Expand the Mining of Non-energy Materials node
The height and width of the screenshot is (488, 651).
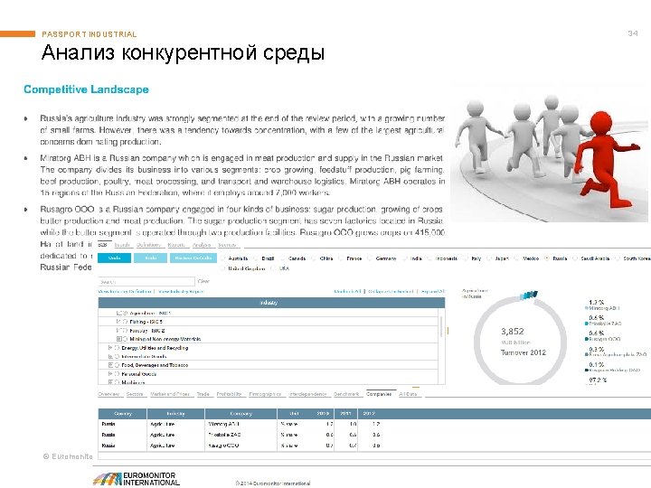[118, 339]
